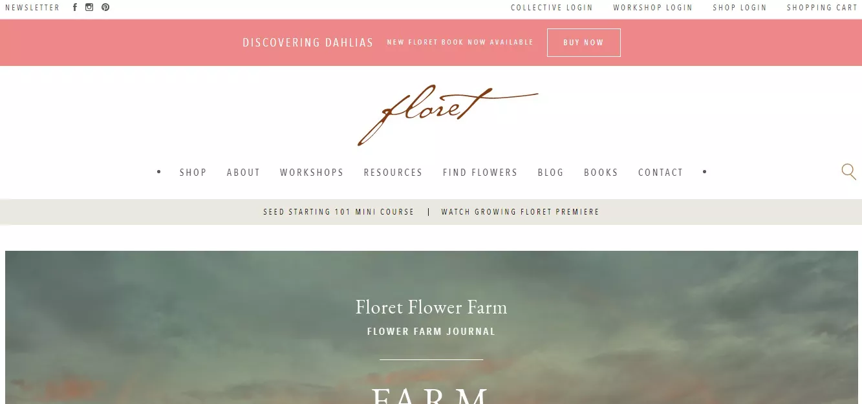Go to Find Flowers page

[x=480, y=173]
